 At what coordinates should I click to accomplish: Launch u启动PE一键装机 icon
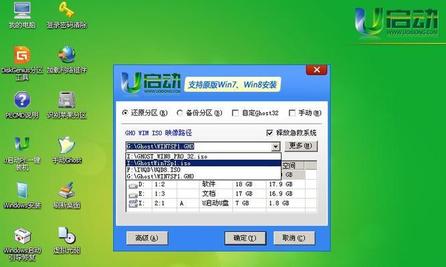click(22, 154)
